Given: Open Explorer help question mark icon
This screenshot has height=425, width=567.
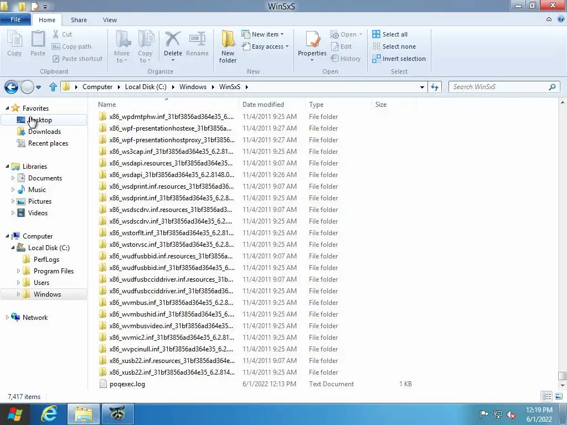Looking at the screenshot, I should [x=561, y=19].
